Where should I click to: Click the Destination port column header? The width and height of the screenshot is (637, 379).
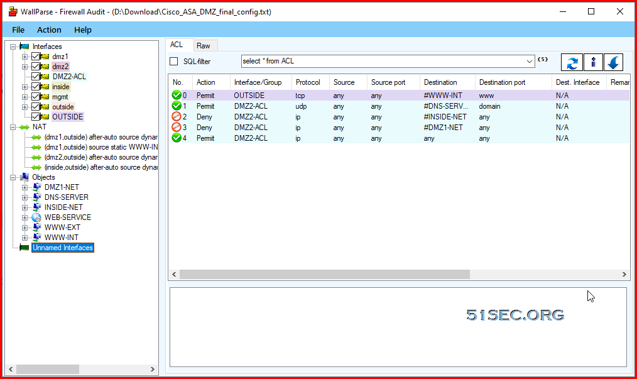point(513,82)
